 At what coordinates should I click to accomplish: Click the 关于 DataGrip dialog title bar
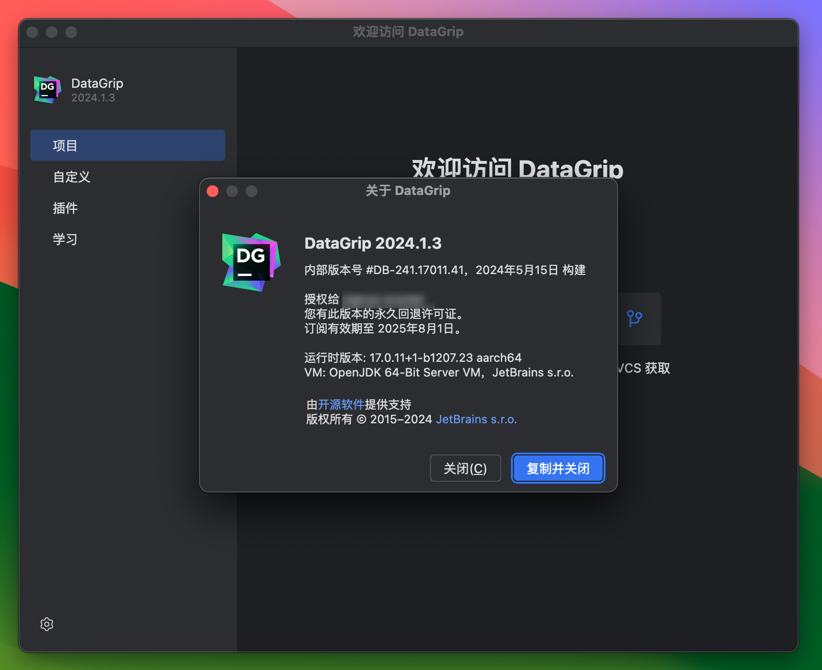coord(408,191)
